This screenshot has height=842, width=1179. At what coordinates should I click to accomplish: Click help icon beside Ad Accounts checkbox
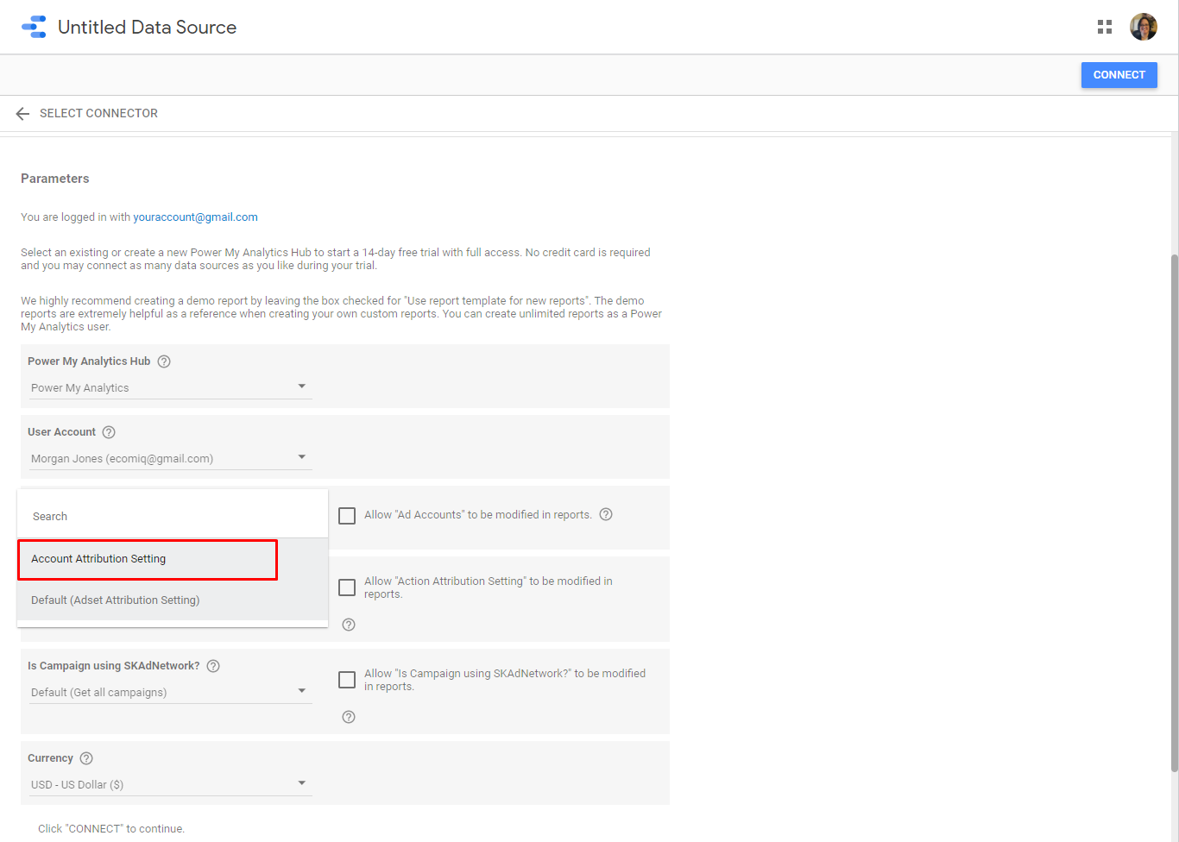click(606, 514)
